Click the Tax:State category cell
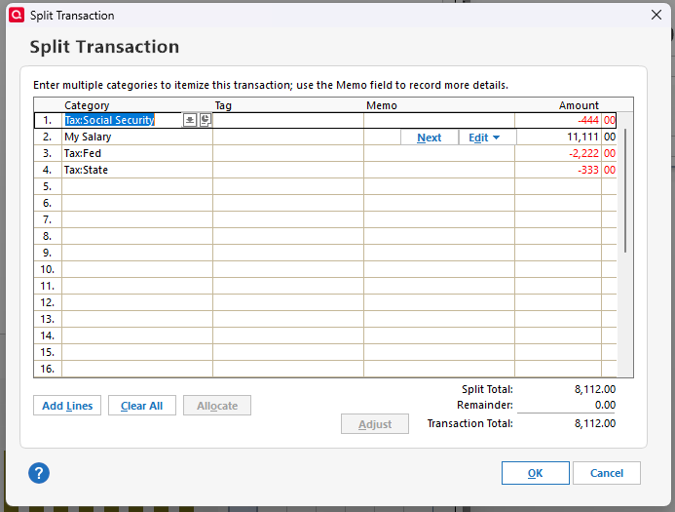Screen dimensions: 675x512 coord(137,170)
